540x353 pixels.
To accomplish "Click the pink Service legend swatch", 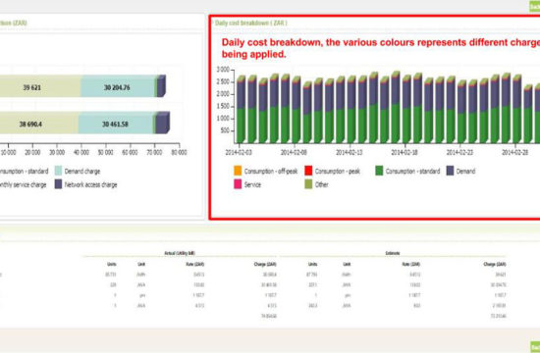I will [x=238, y=184].
